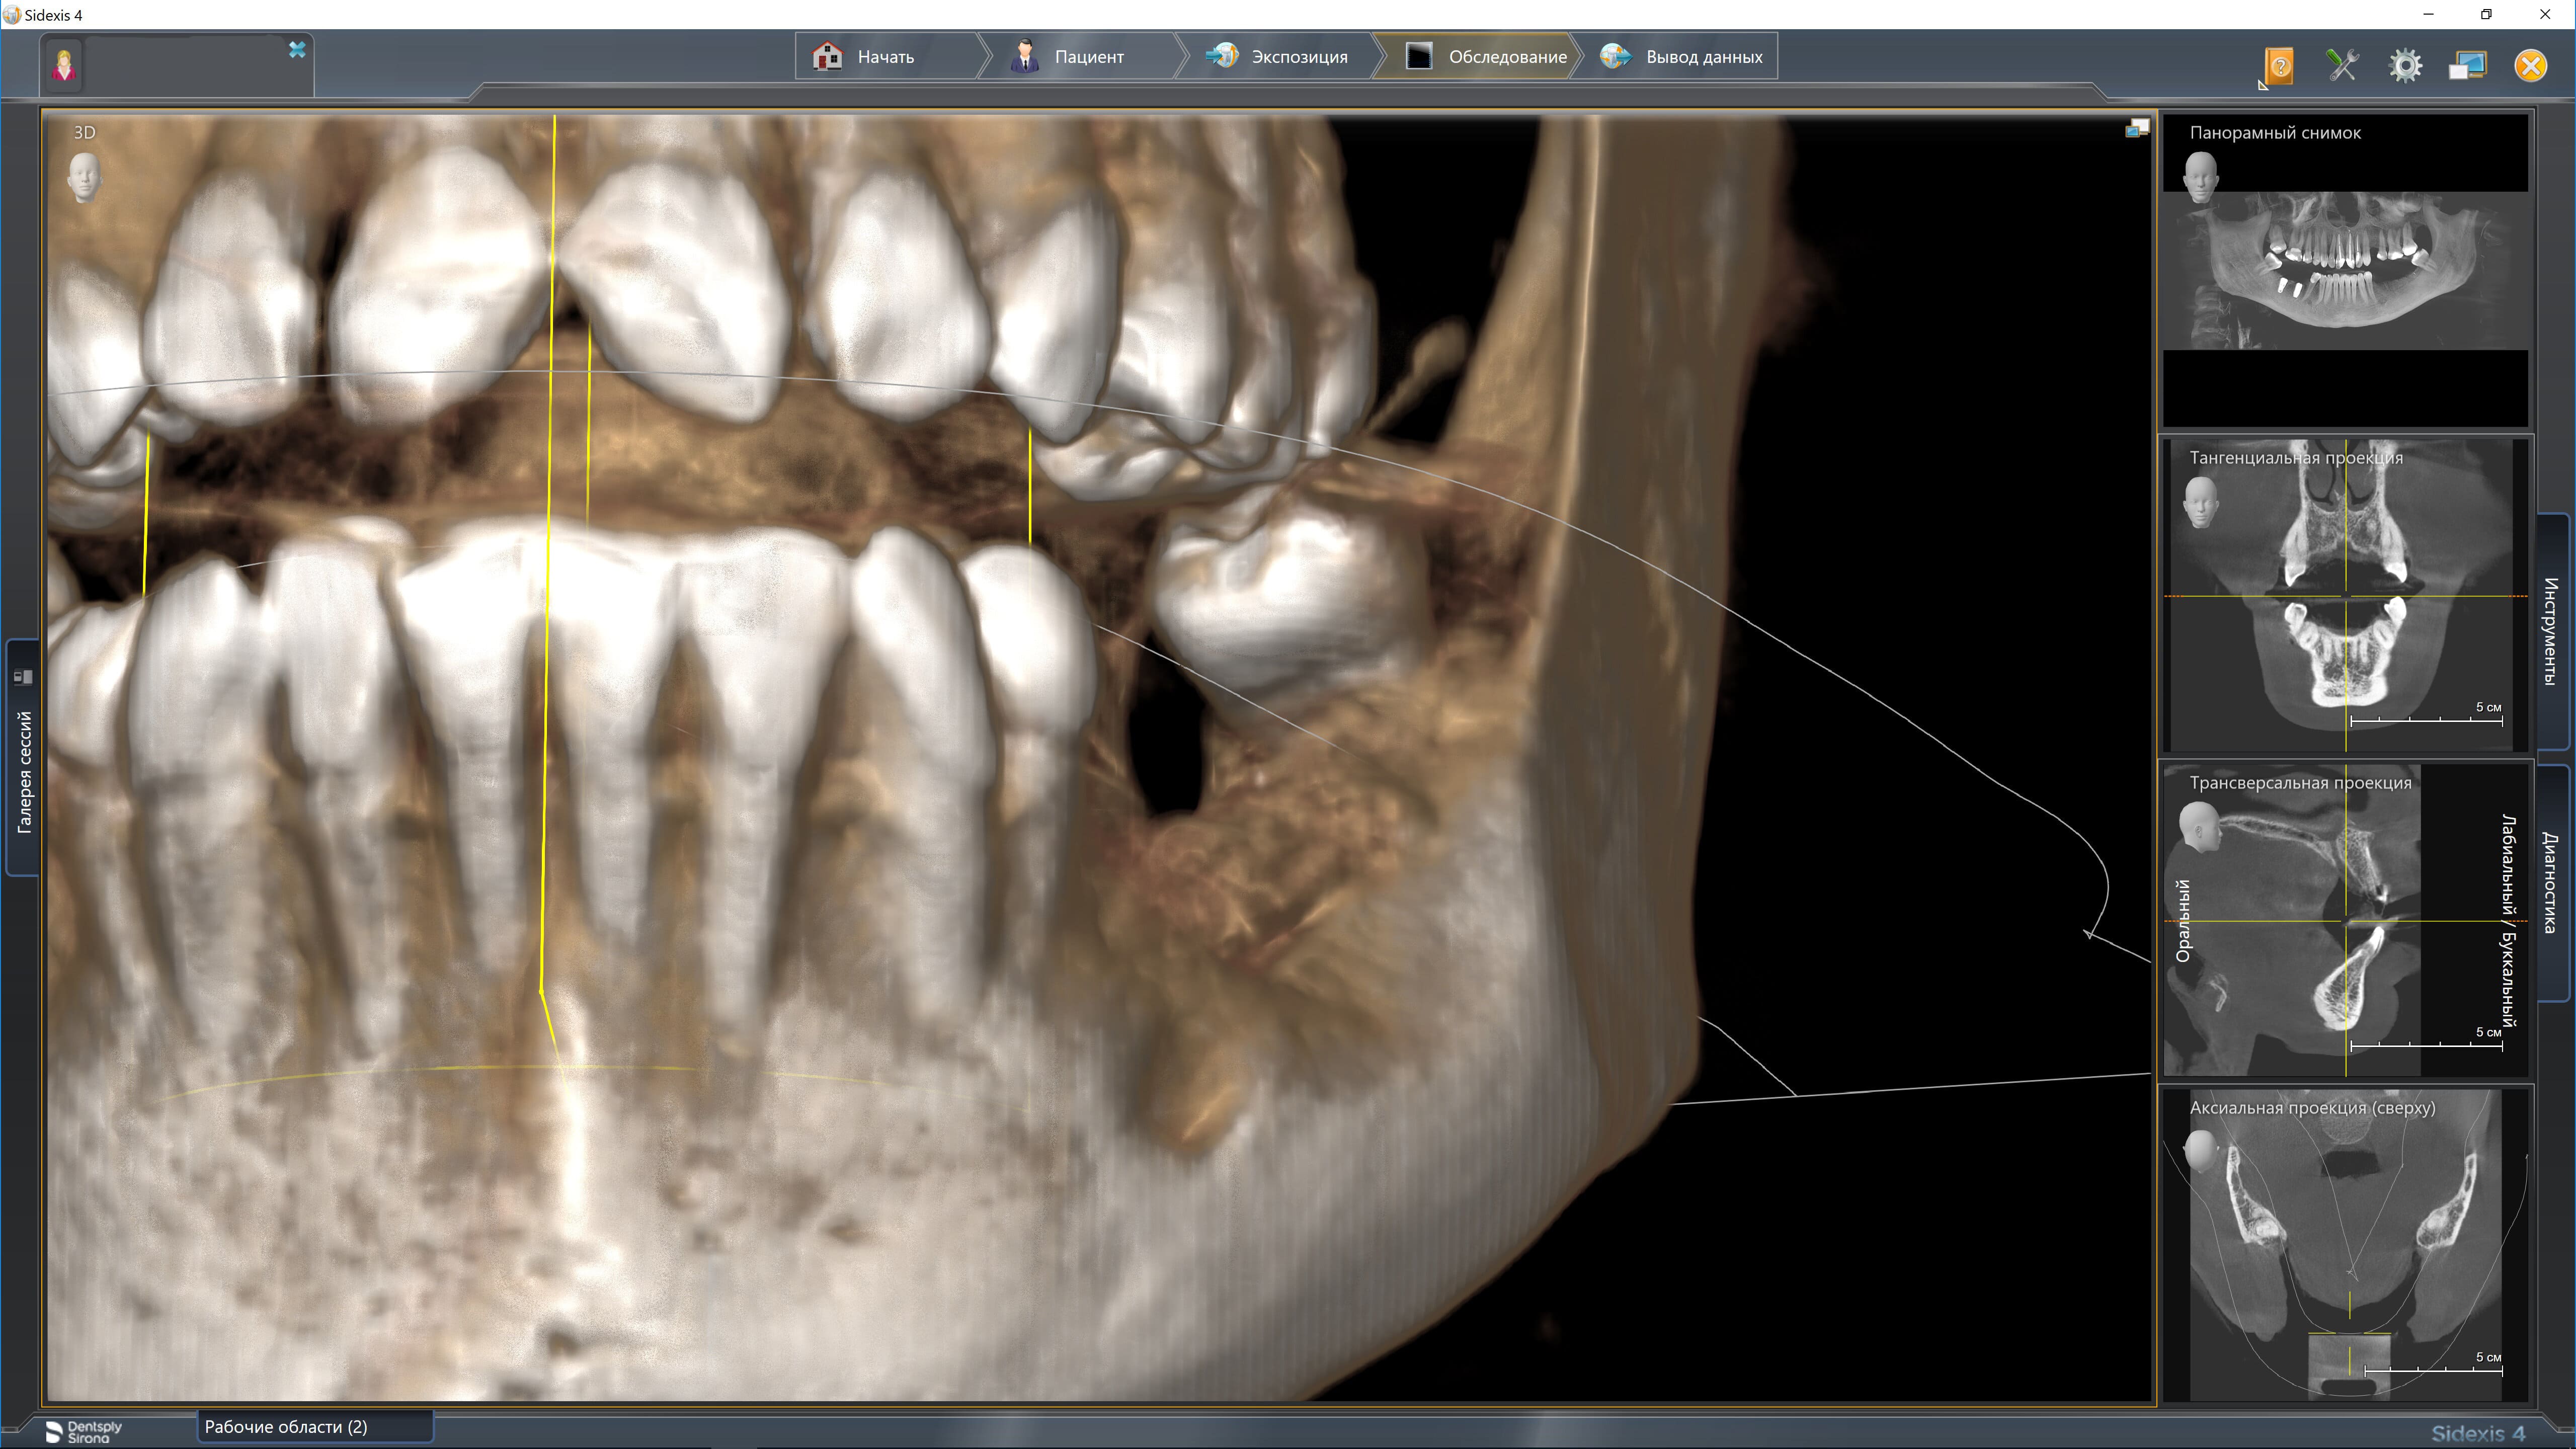2576x1449 pixels.
Task: Click the Sidexis 4 title bar icon
Action: pyautogui.click(x=11, y=14)
